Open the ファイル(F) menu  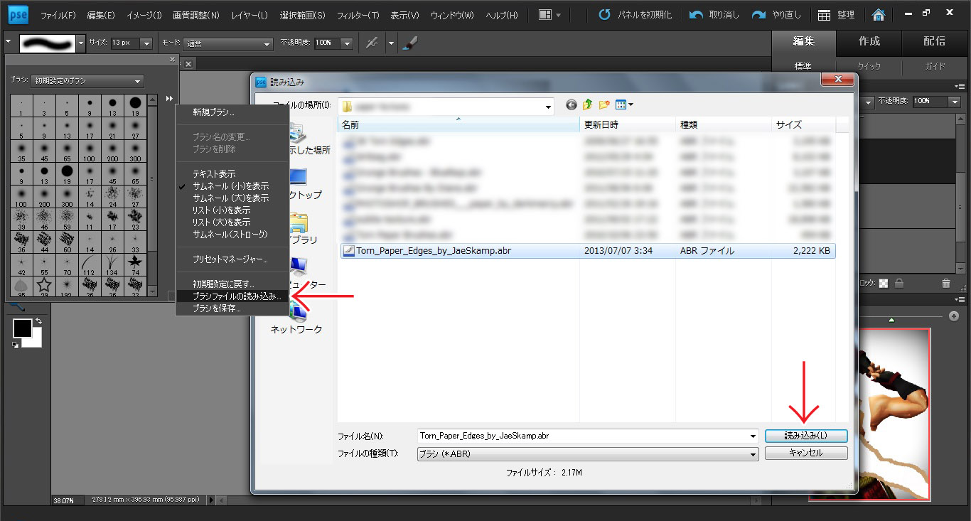pos(58,15)
